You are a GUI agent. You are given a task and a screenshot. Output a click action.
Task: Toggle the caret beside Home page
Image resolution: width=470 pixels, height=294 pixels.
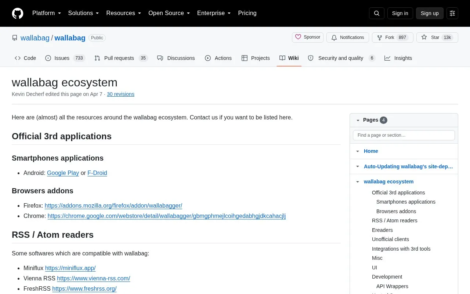tap(358, 151)
